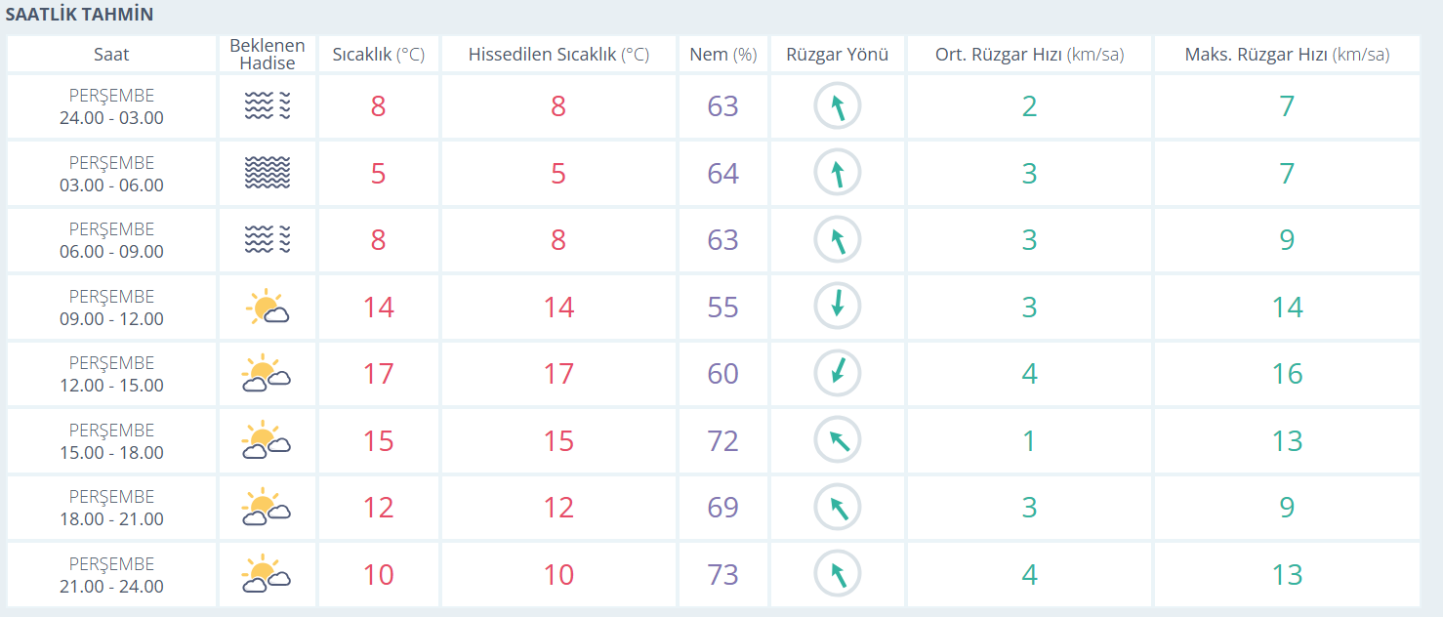Image resolution: width=1443 pixels, height=617 pixels.
Task: Select the Hissedilen Sıcaklık column header
Action: pos(558,55)
